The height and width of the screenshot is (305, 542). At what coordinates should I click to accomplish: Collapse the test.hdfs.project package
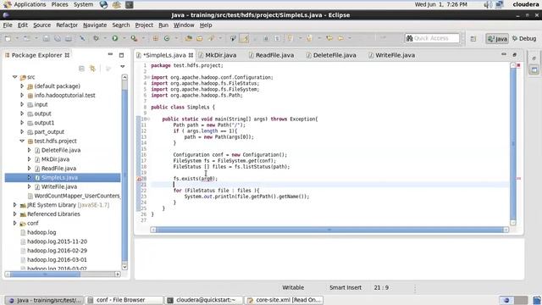pos(22,141)
